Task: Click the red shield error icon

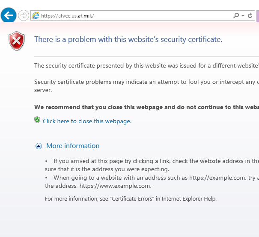Action: pyautogui.click(x=17, y=41)
